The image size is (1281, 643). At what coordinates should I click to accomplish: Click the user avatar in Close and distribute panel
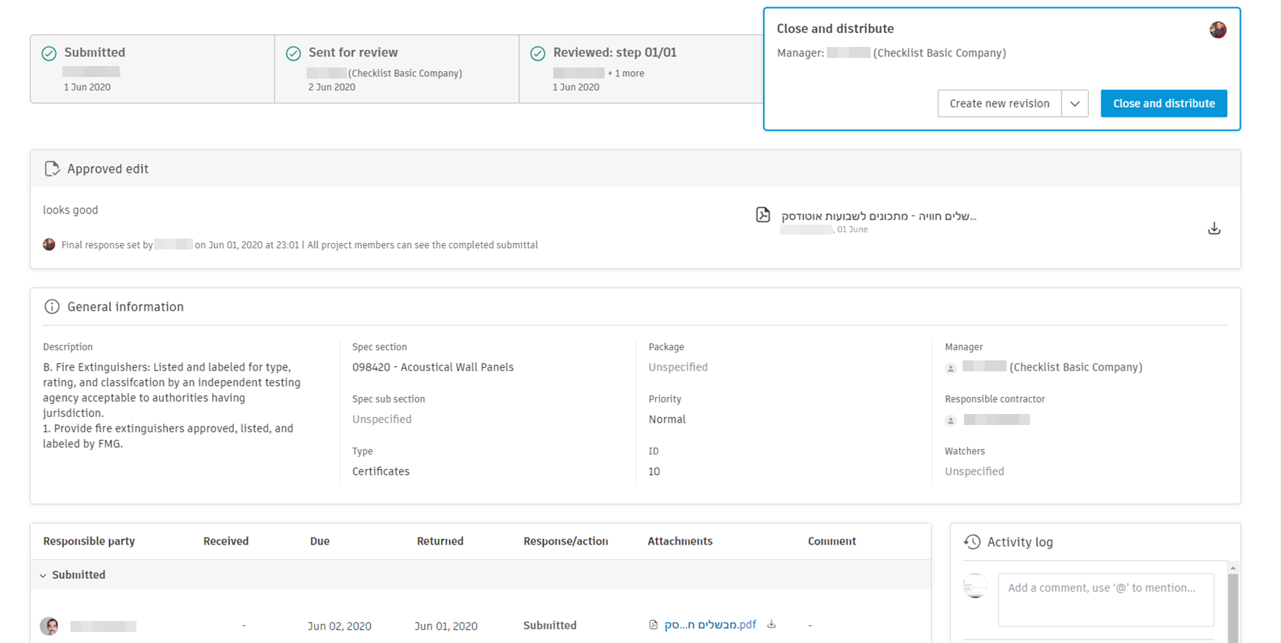pos(1218,30)
